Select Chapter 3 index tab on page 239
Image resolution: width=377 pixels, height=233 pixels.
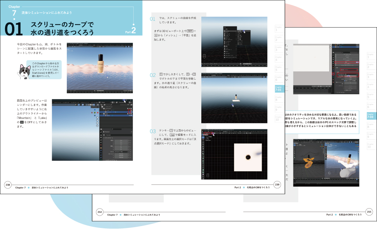279,49
